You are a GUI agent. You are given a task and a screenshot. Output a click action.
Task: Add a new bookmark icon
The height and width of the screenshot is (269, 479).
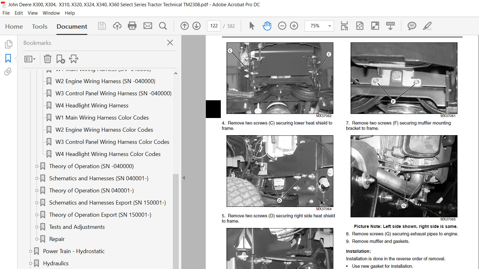click(60, 59)
